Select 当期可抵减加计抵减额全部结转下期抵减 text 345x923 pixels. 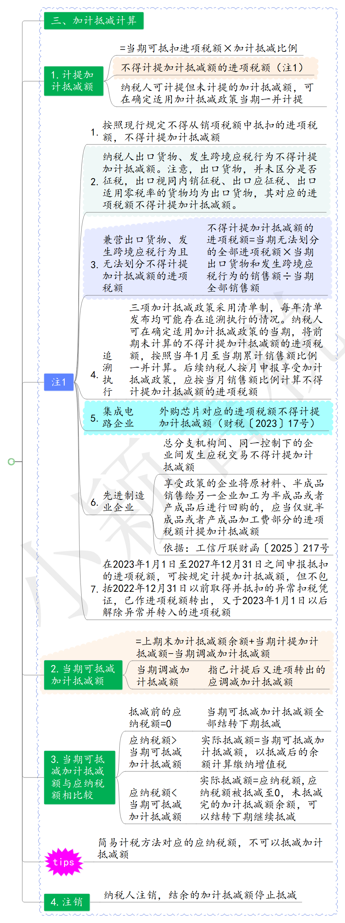click(266, 717)
